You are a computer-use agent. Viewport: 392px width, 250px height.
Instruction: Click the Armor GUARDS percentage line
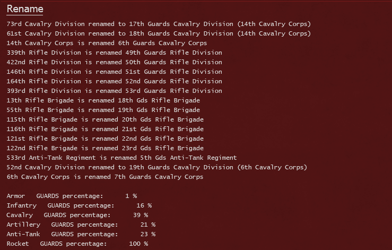coord(72,196)
